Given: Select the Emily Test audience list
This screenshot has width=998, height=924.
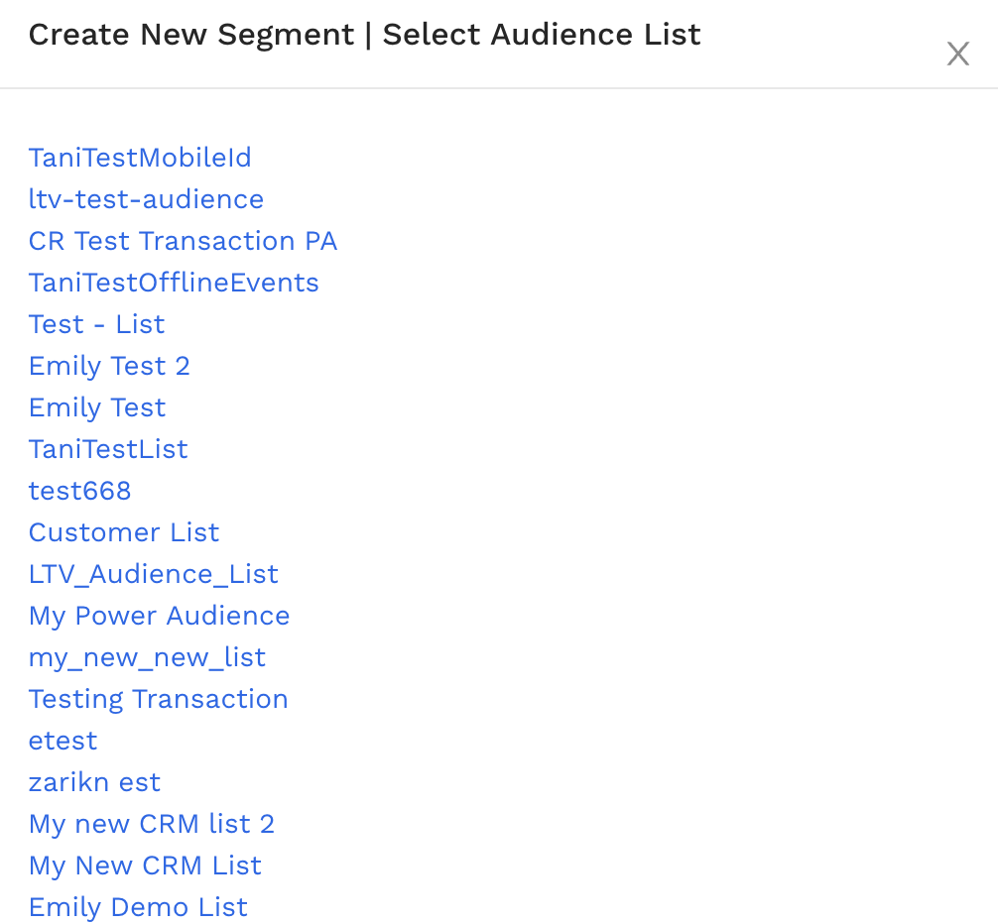Looking at the screenshot, I should point(96,407).
